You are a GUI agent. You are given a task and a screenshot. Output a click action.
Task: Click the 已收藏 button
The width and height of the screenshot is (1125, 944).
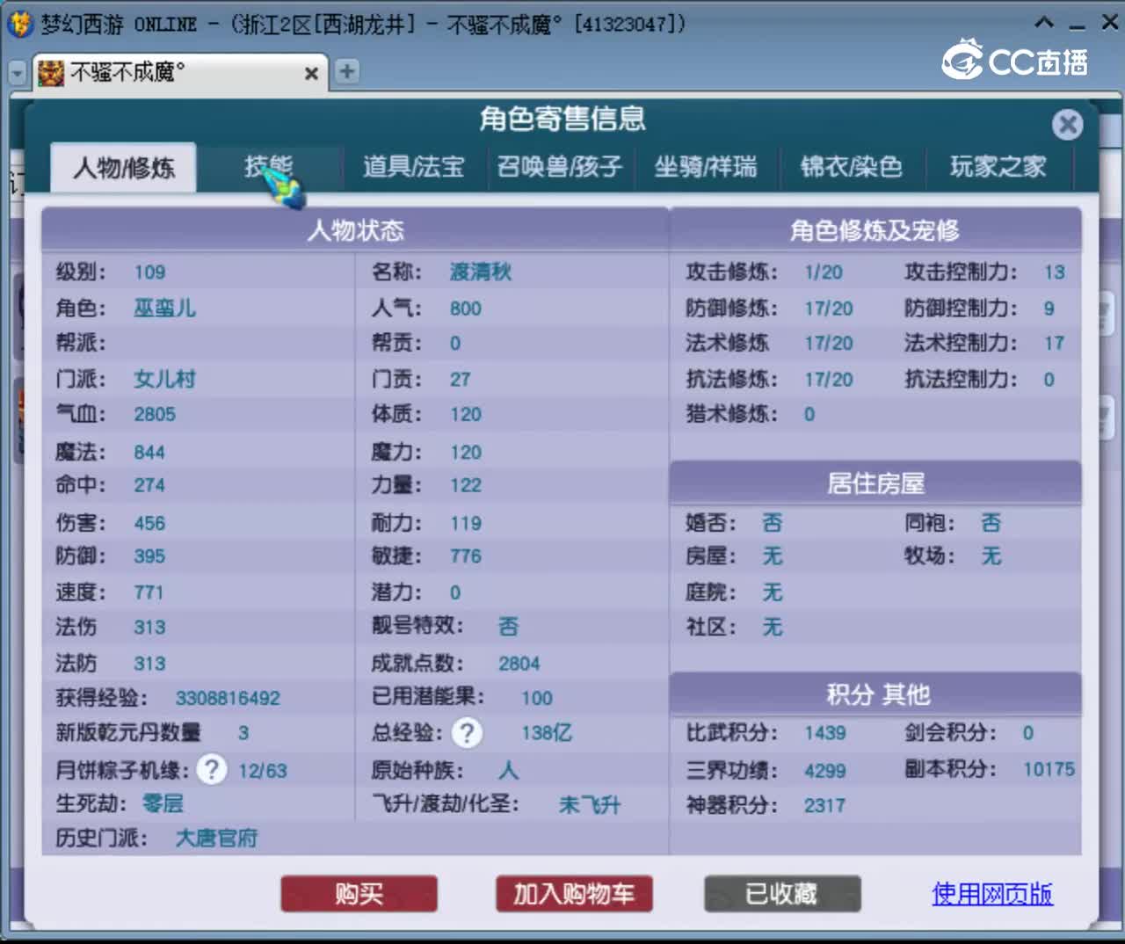781,894
